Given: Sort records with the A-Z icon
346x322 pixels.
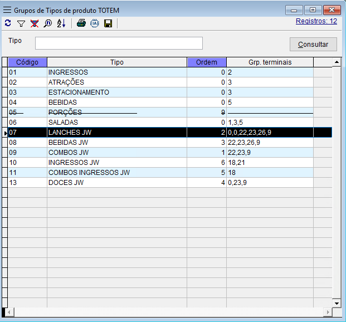Looking at the screenshot, I should (61, 23).
